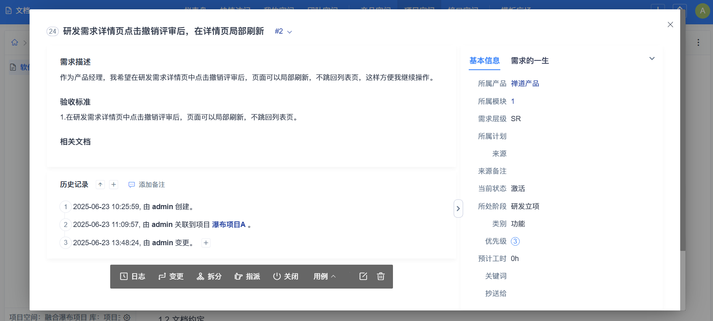
Task: Assign requirement with 指派 button
Action: coord(247,276)
